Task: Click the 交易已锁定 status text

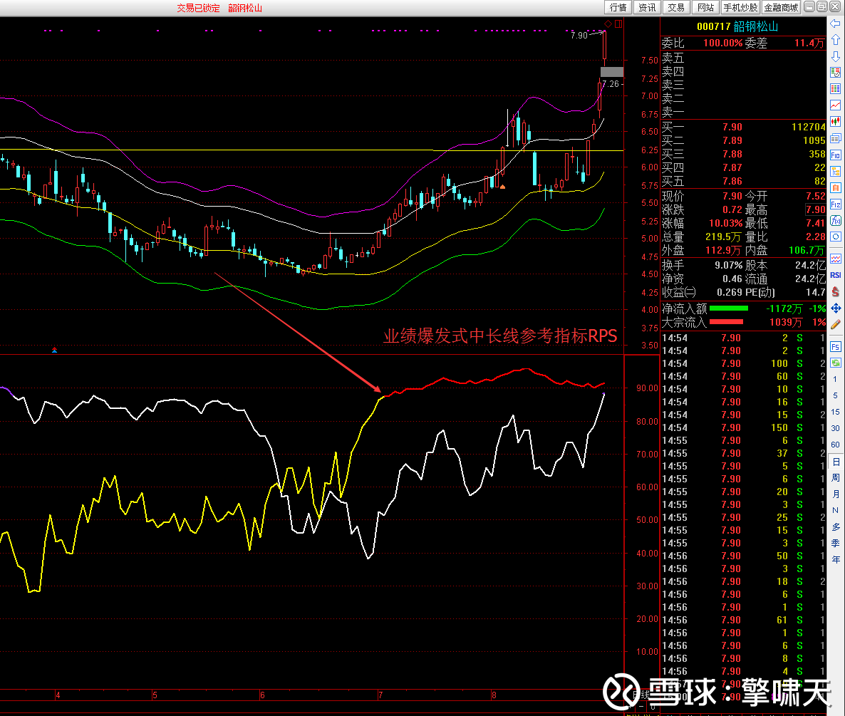Action: tap(198, 8)
